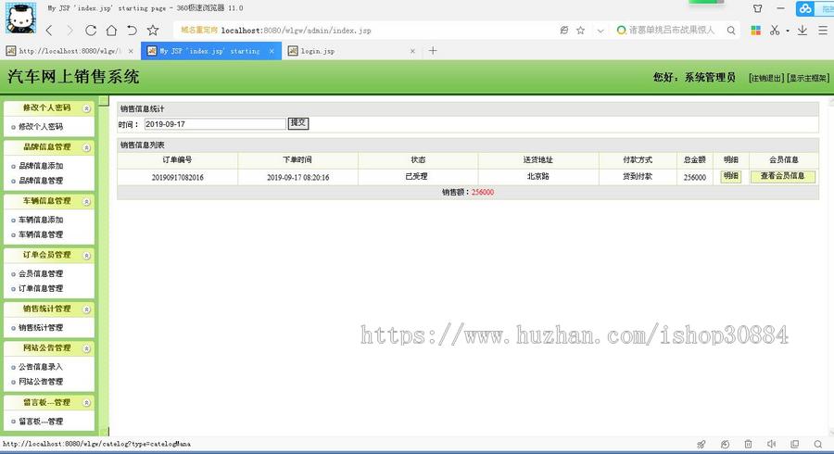834x454 pixels.
Task: Collapse the 修改个人密码 panel
Action: [x=86, y=108]
